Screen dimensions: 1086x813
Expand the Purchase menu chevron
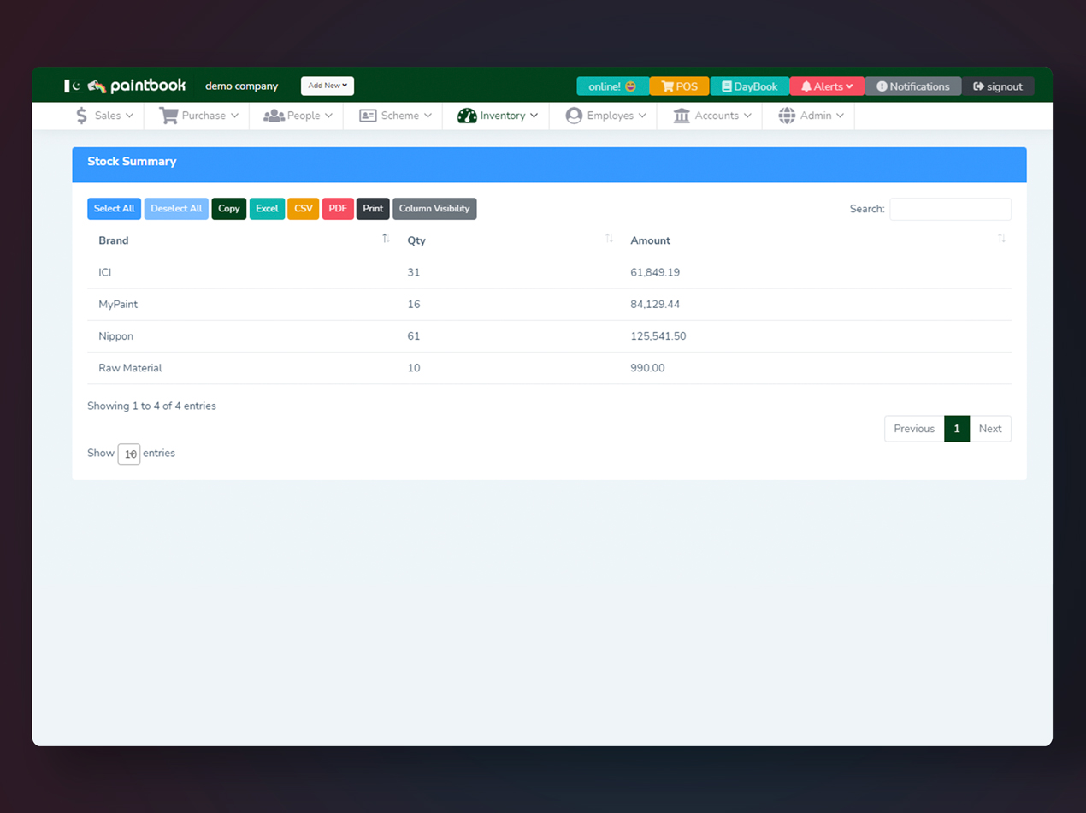[x=234, y=116]
